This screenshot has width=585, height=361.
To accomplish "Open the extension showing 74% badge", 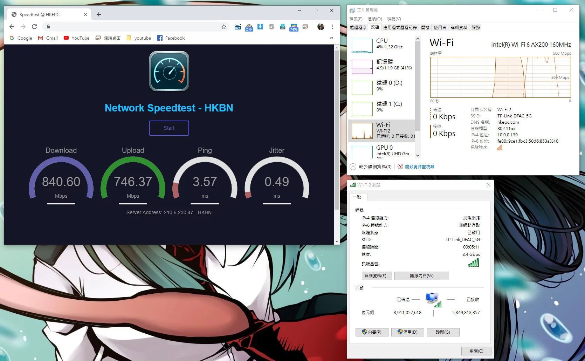I will (294, 27).
